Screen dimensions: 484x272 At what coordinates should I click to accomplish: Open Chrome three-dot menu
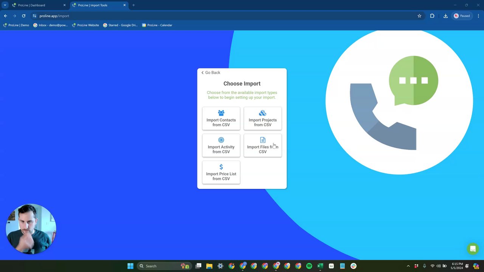pyautogui.click(x=478, y=16)
